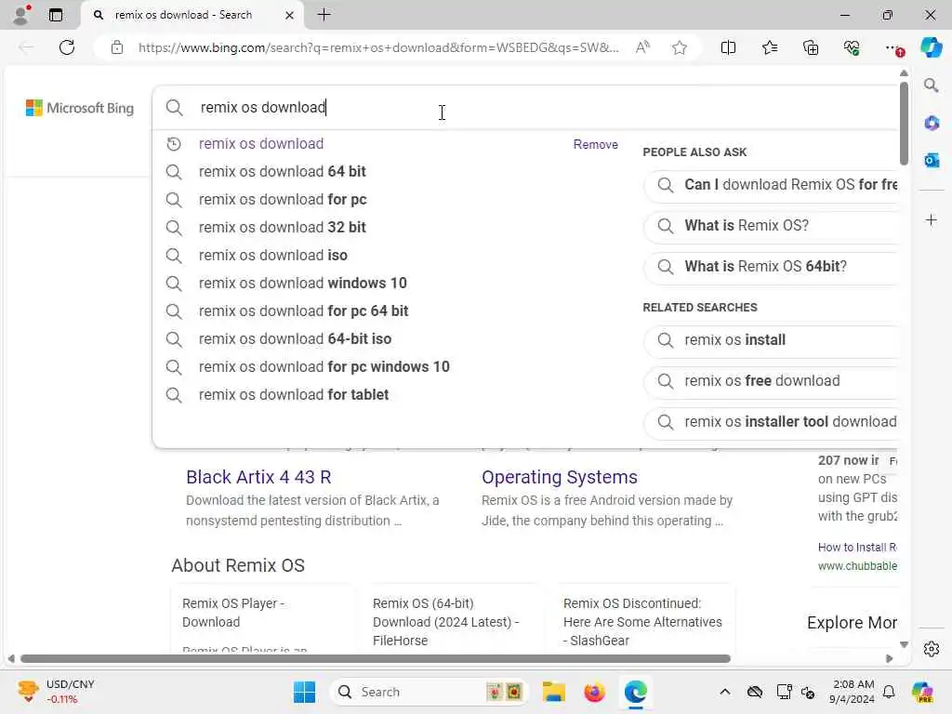Open Windows Start button
Image resolution: width=952 pixels, height=714 pixels.
[x=304, y=692]
